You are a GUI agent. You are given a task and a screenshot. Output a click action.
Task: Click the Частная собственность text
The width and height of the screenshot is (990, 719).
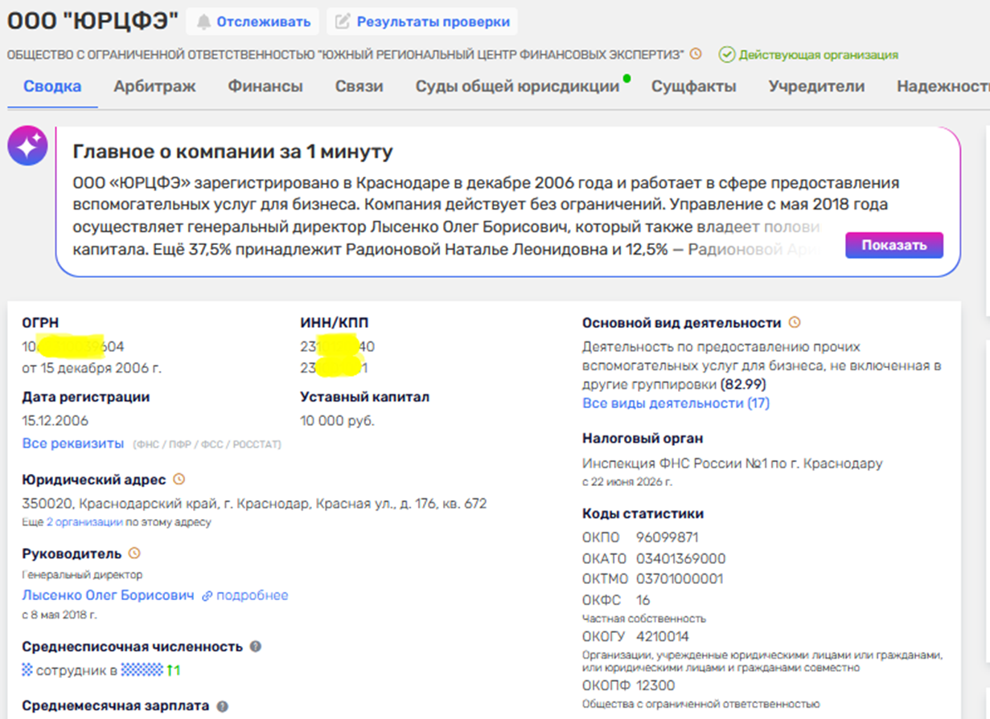click(x=644, y=619)
